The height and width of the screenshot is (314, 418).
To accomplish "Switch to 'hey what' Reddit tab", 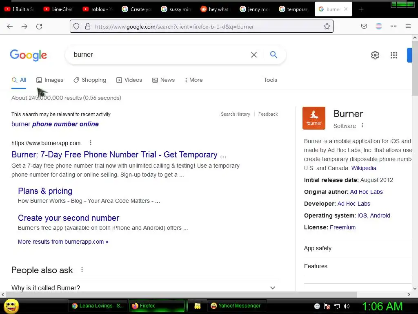I will [x=216, y=9].
